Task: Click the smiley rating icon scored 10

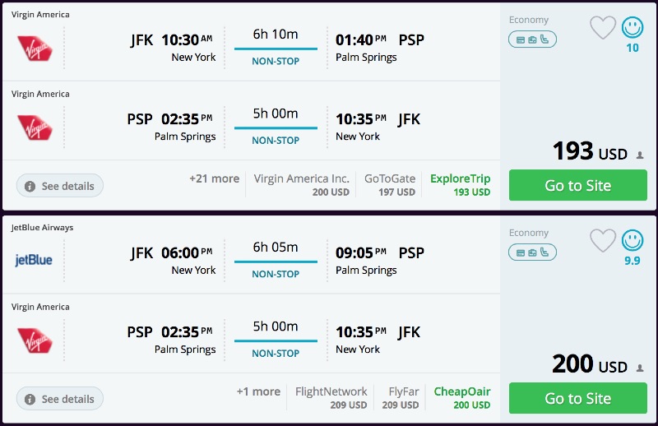Action: tap(633, 28)
